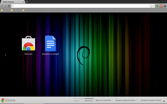Click the Chrome logo in the bottom bar
167x104 pixels.
coord(8,100)
